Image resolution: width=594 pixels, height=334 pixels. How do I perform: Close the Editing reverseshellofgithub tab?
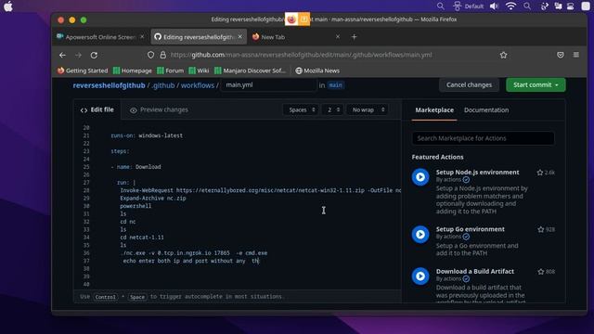[239, 37]
